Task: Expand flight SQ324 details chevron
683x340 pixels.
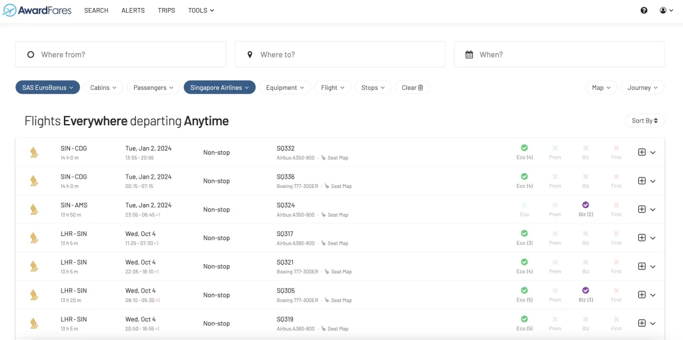Action: pos(652,209)
